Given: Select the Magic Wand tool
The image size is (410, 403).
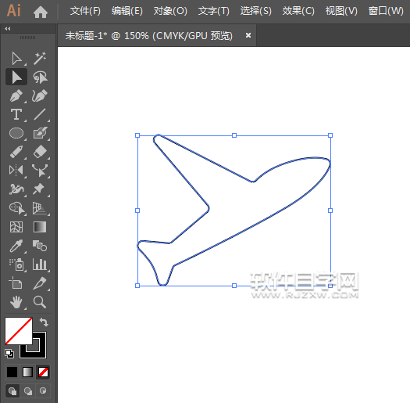Looking at the screenshot, I should (40, 58).
